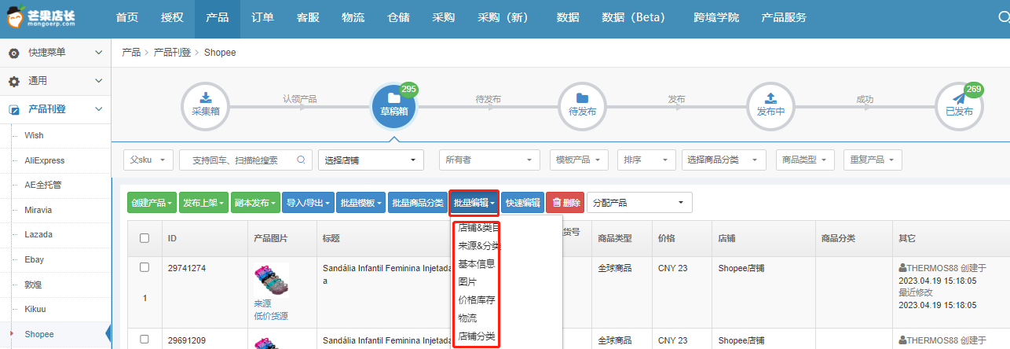1010x349 pixels.
Task: Click the 批量模板 button
Action: 361,203
